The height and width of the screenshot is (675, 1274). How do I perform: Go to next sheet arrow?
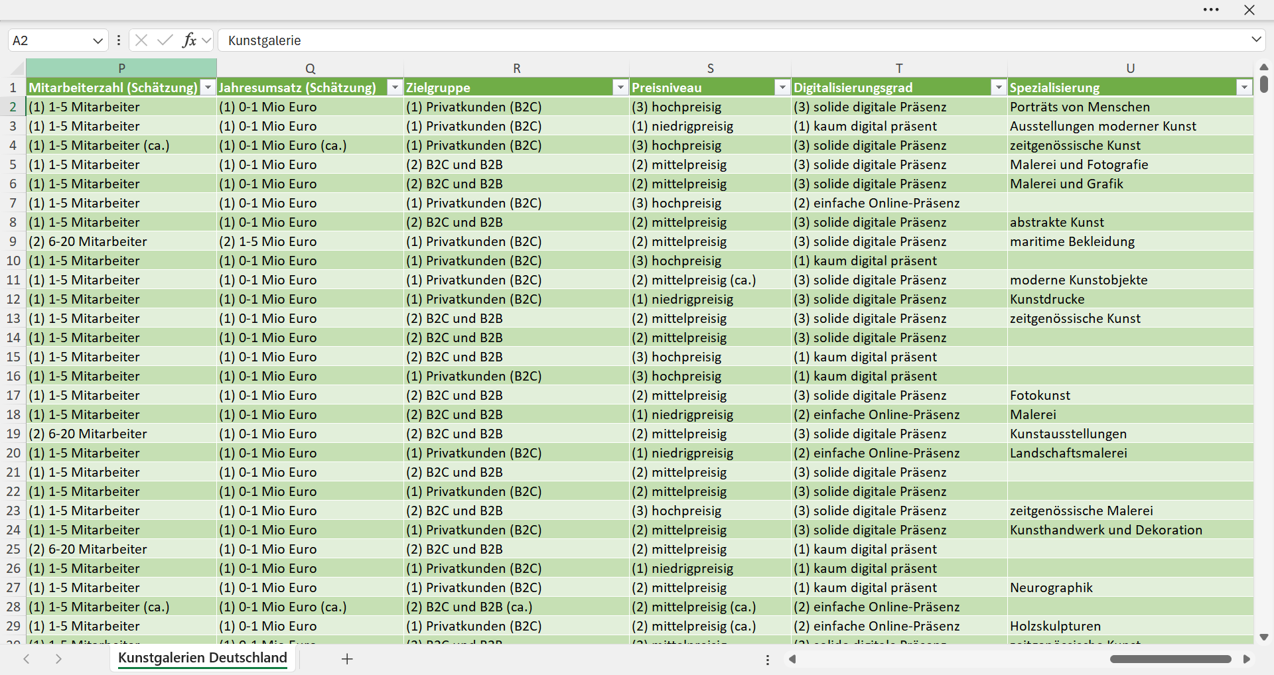[58, 658]
